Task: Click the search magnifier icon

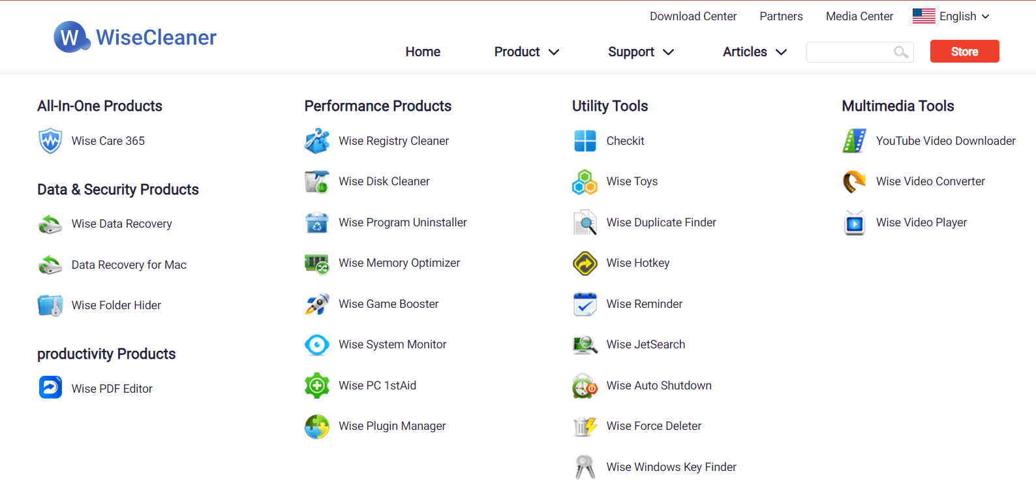Action: click(x=901, y=52)
